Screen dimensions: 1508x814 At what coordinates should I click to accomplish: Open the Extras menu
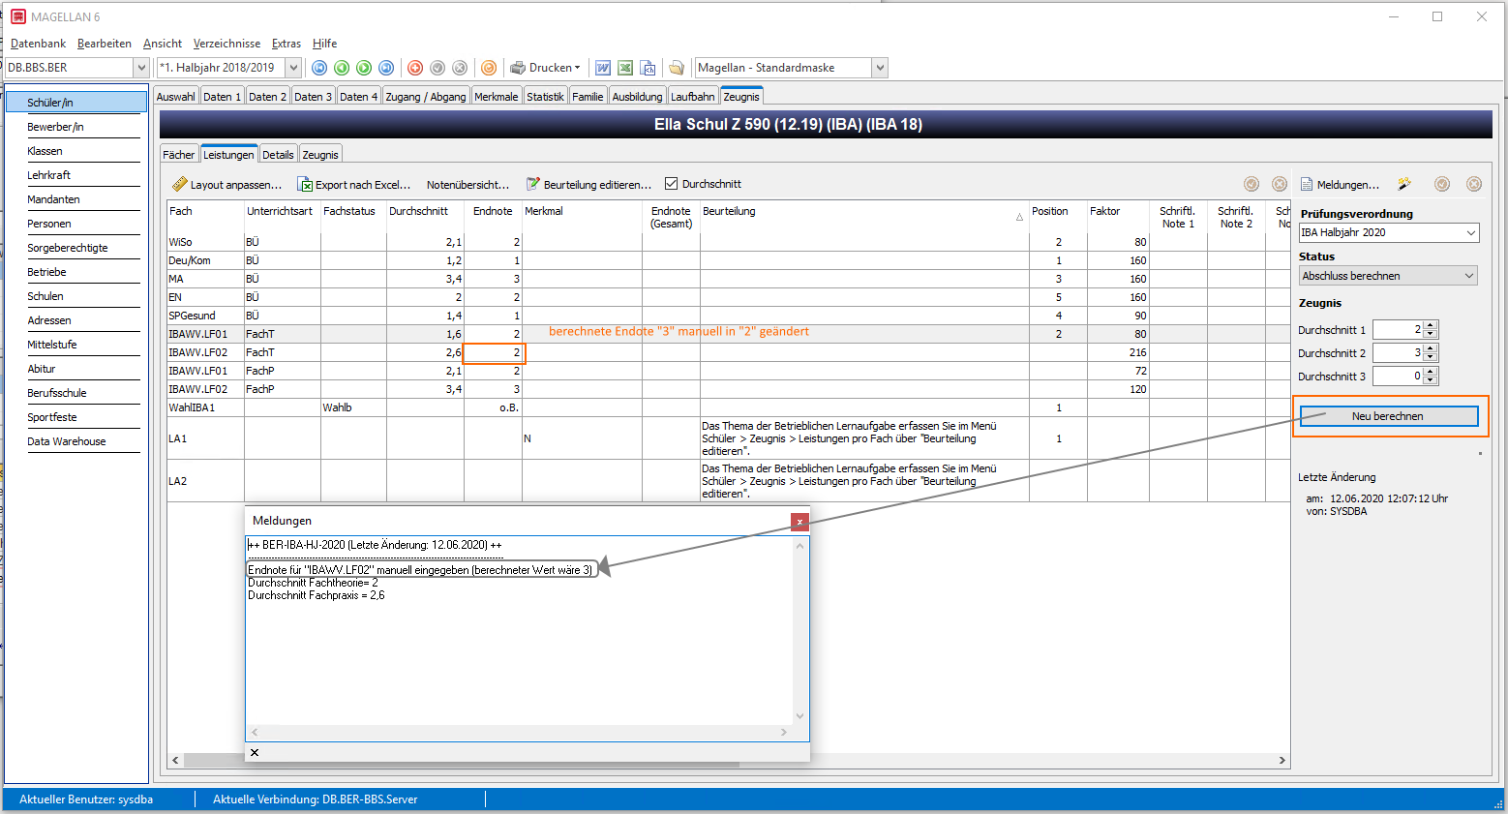point(287,44)
